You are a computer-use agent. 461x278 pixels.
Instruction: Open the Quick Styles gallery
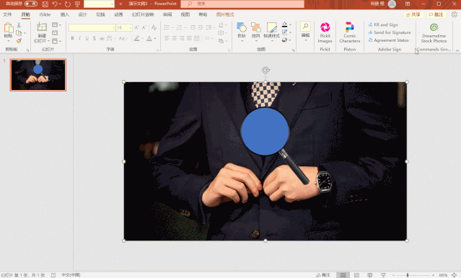(272, 27)
